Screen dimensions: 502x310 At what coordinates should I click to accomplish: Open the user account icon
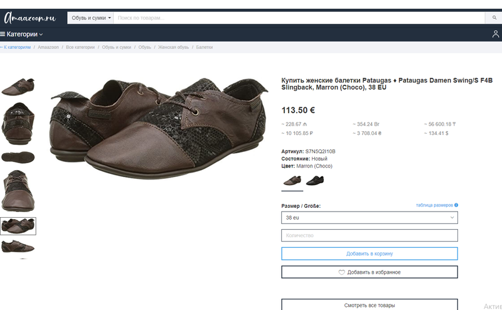(495, 34)
